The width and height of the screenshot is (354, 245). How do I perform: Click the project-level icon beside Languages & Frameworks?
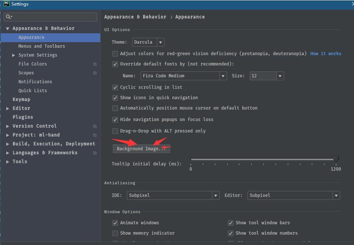tap(95, 153)
